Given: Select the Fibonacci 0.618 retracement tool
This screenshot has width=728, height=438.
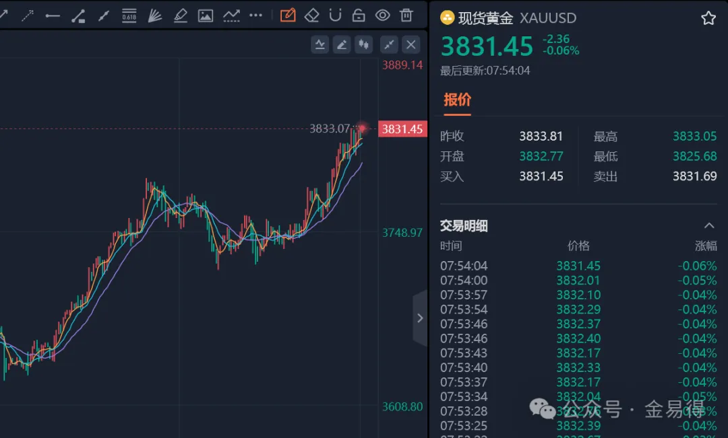Looking at the screenshot, I should coord(129,15).
